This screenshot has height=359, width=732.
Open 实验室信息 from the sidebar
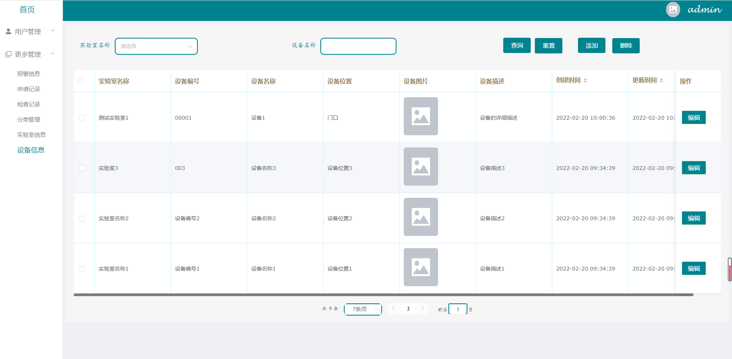[x=32, y=135]
